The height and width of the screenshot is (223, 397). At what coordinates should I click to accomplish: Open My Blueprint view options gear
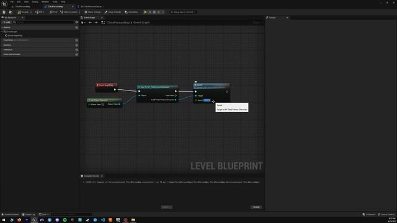76,22
